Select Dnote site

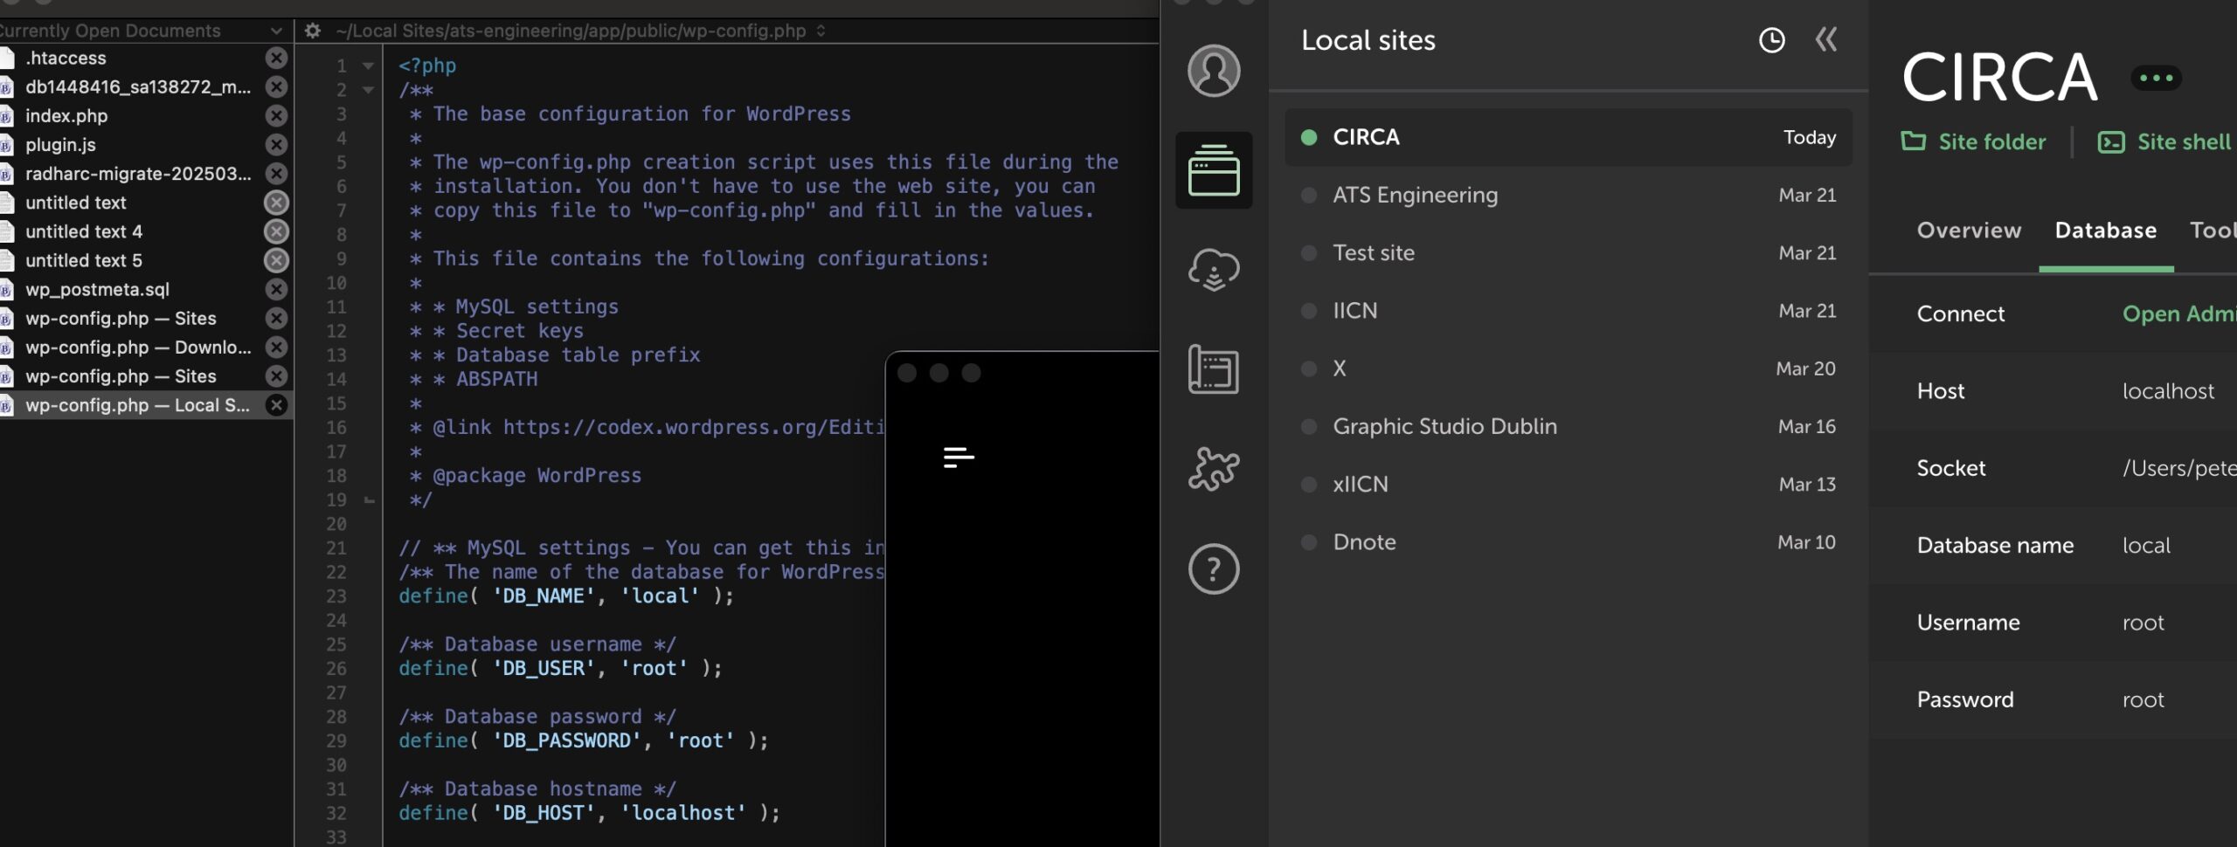point(1568,542)
